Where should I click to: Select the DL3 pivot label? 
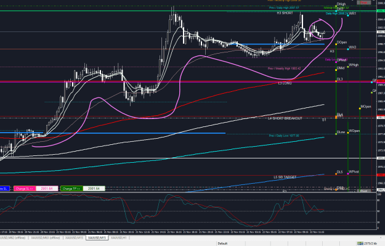(339, 79)
